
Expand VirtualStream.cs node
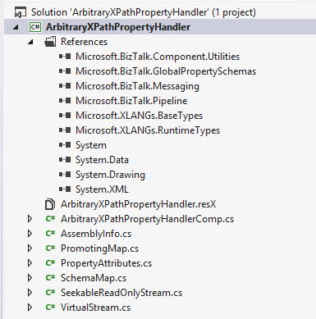(x=30, y=308)
